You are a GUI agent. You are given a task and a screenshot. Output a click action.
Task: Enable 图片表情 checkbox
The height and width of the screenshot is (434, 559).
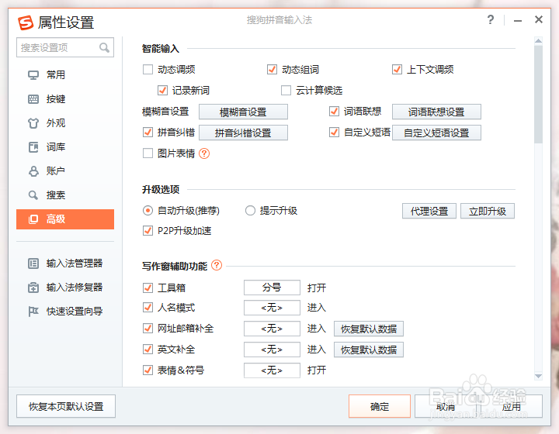pyautogui.click(x=148, y=153)
